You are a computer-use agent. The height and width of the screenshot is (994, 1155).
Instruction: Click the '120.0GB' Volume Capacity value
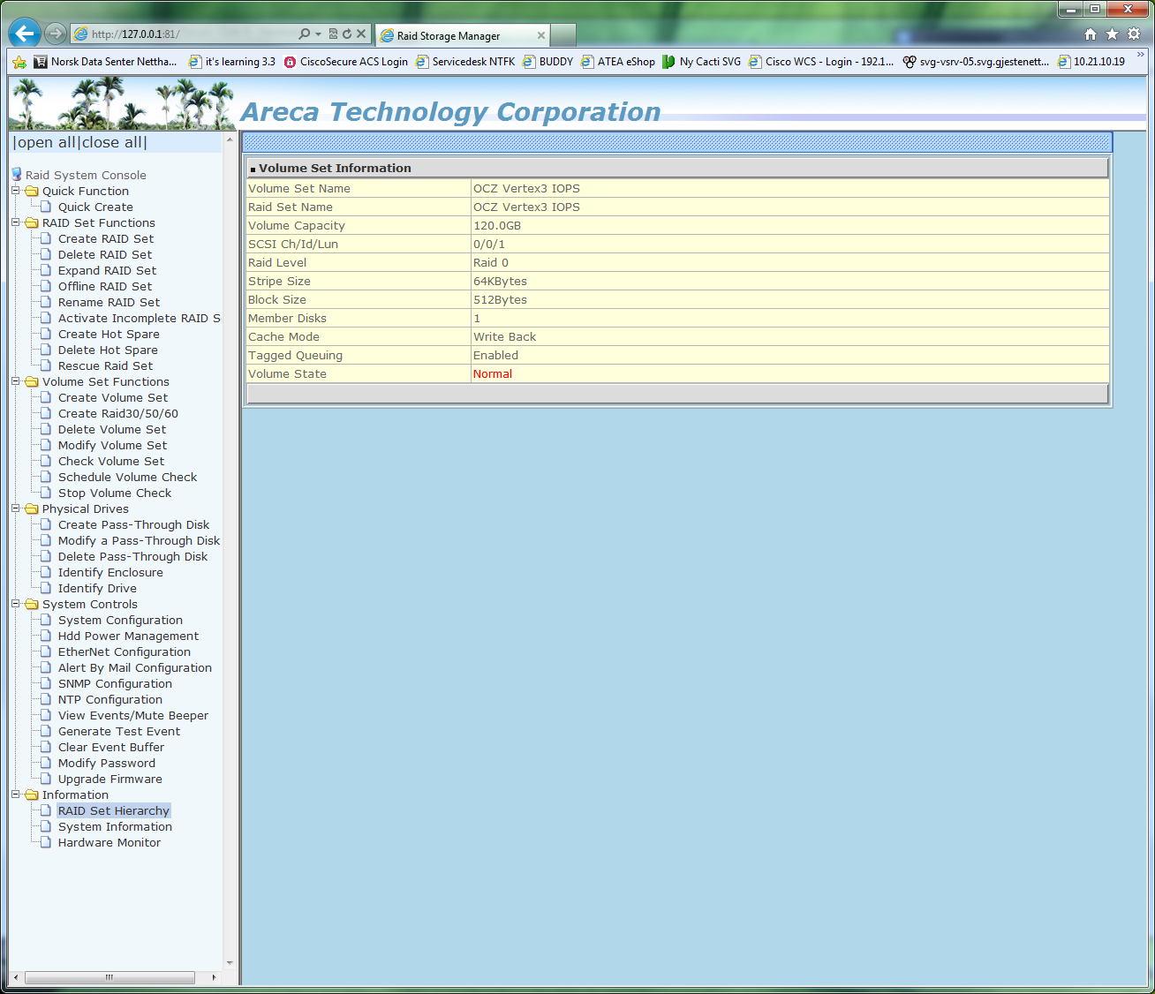coord(497,225)
